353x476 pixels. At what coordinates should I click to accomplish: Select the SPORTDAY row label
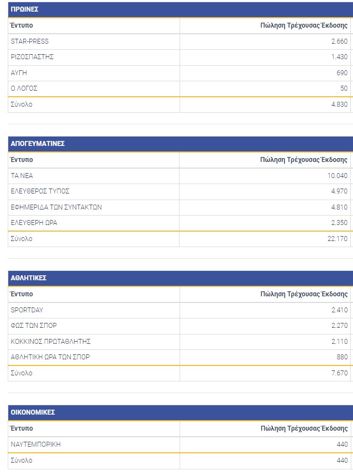point(27,310)
